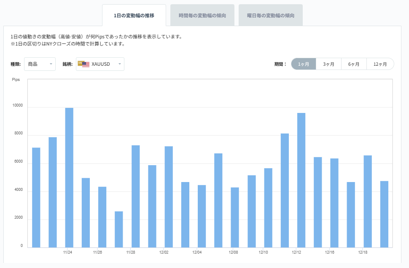Screen dimensions: 409x268
Task: Switch to the 時間毎の変動幅の傾向 tab
Action: click(202, 14)
